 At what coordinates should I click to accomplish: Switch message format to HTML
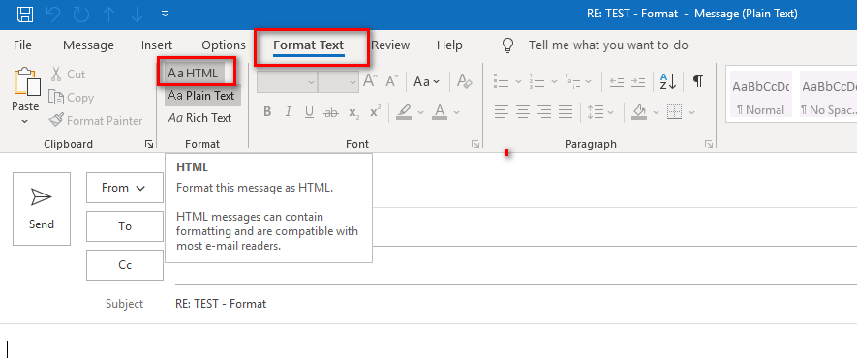pyautogui.click(x=193, y=74)
